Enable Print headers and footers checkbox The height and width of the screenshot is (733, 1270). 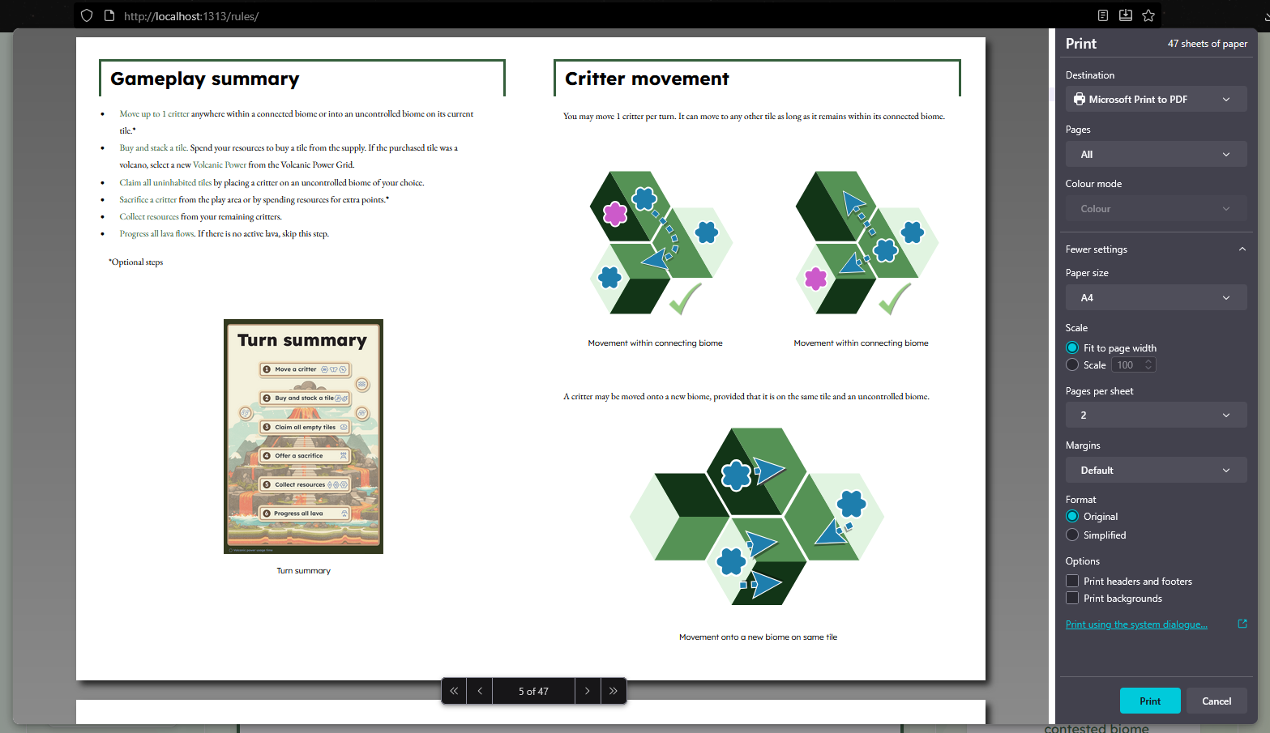coord(1072,582)
